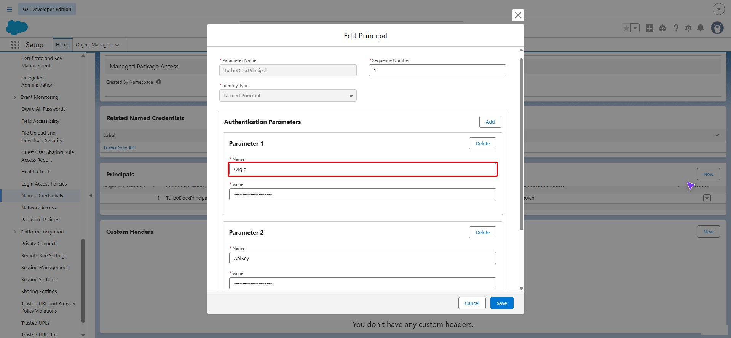Viewport: 731px width, 338px height.
Task: Save the principal changes
Action: (502, 303)
